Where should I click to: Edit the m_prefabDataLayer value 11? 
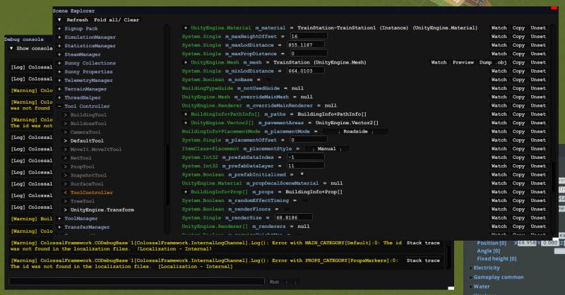click(306, 166)
